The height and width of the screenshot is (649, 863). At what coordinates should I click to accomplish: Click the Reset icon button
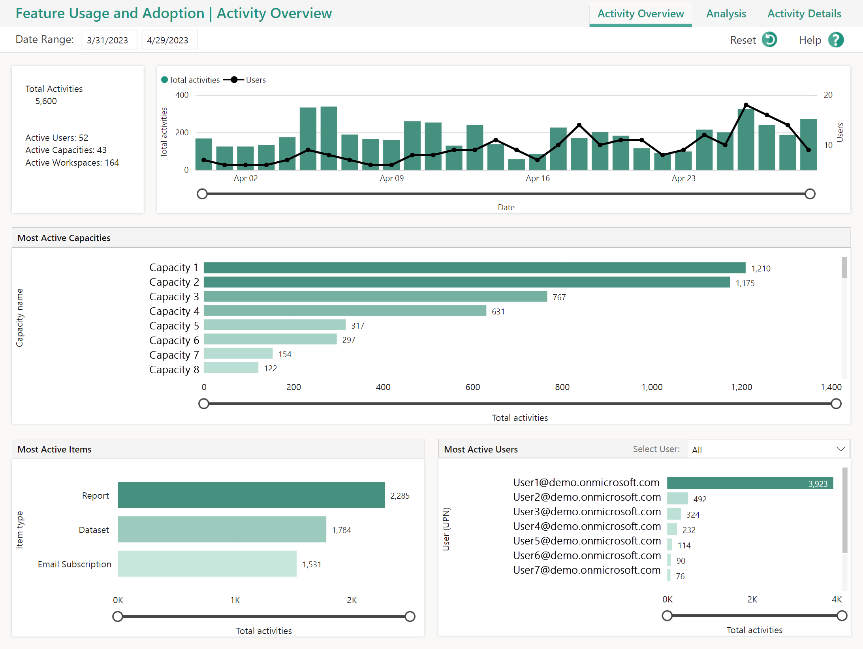[770, 39]
